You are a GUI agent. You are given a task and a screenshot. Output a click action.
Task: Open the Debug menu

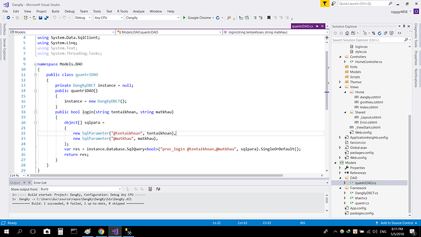70,11
